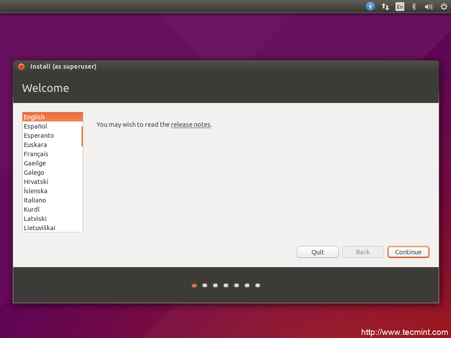Click Continue to proceed with installation

tap(408, 252)
